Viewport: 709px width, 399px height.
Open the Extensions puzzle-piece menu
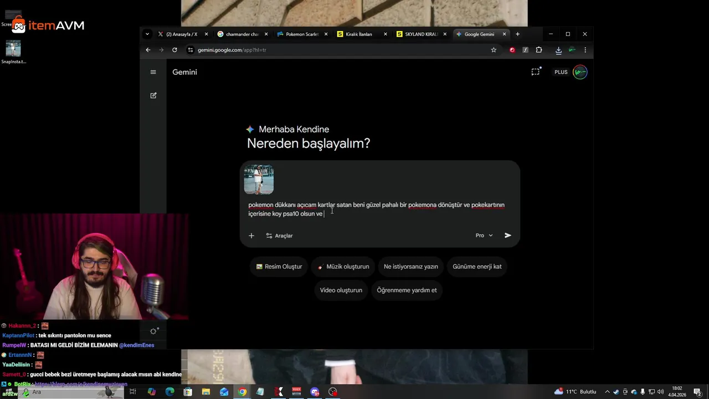(539, 50)
